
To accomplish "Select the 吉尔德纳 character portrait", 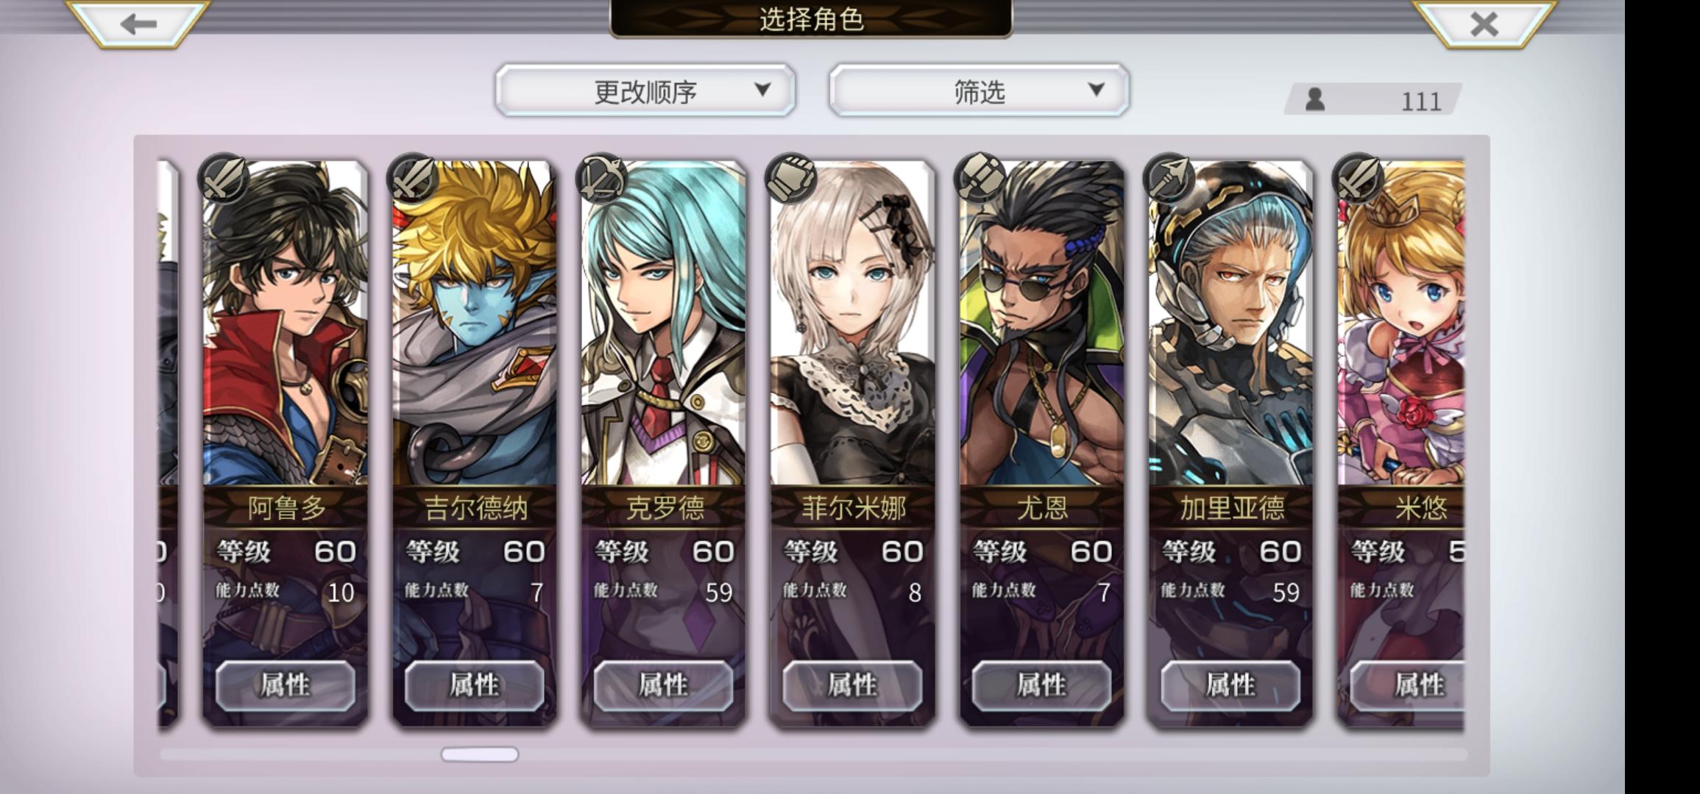I will pyautogui.click(x=474, y=323).
